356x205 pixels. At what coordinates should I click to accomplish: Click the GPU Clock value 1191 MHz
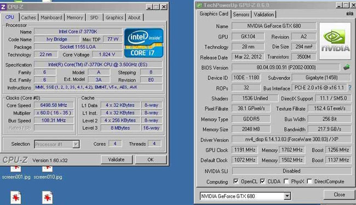[245, 150]
